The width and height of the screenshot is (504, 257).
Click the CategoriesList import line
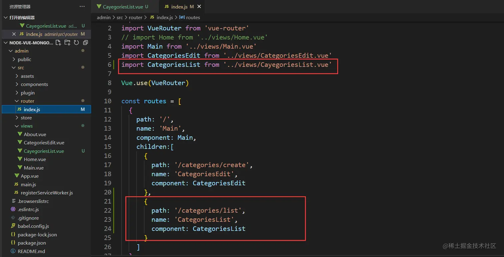pyautogui.click(x=226, y=65)
